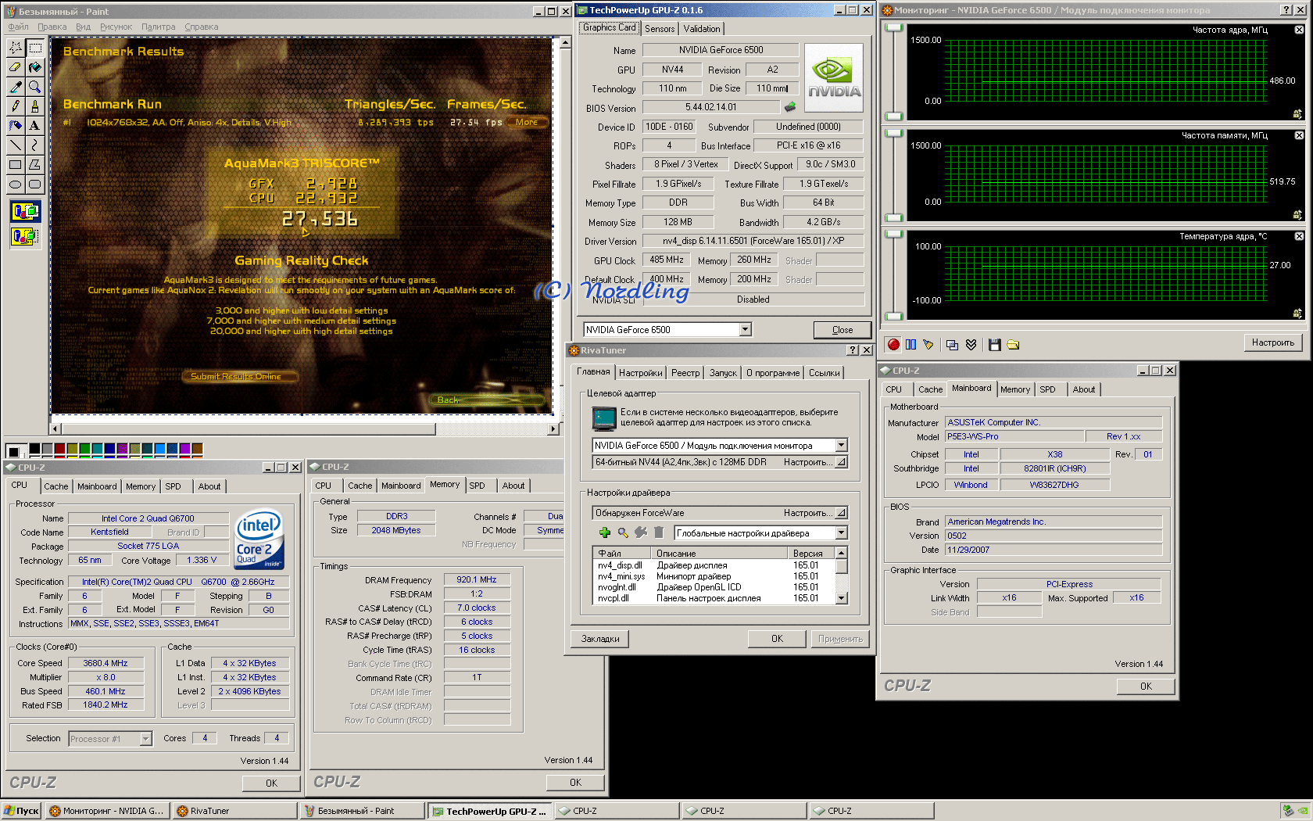This screenshot has width=1313, height=821.
Task: Select the free-form select tool in Paint
Action: coord(16,48)
